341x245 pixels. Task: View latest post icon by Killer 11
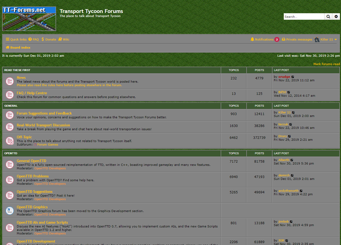click(293, 113)
